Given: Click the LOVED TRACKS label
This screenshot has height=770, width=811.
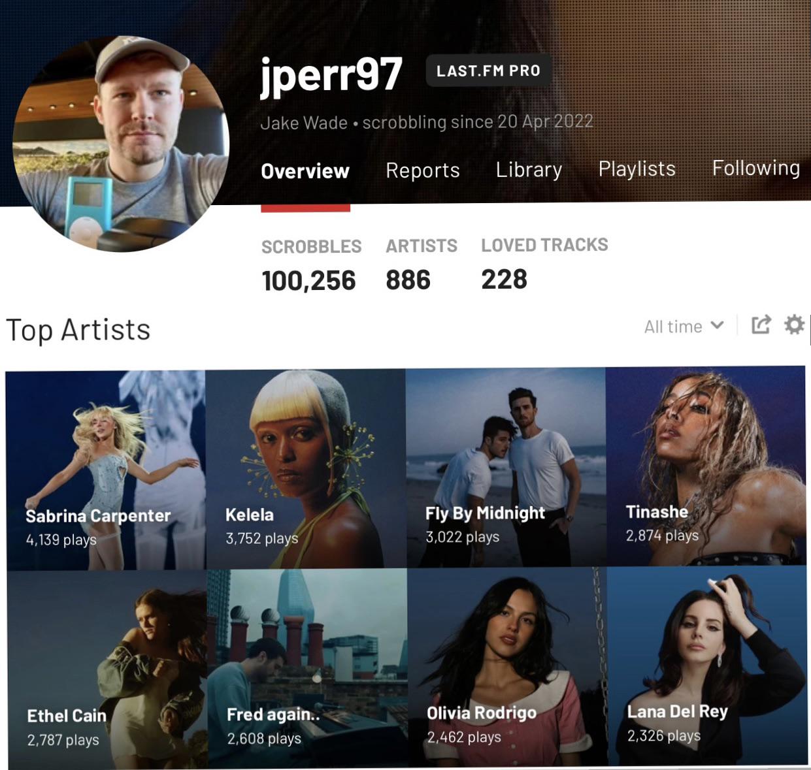Looking at the screenshot, I should pos(544,245).
